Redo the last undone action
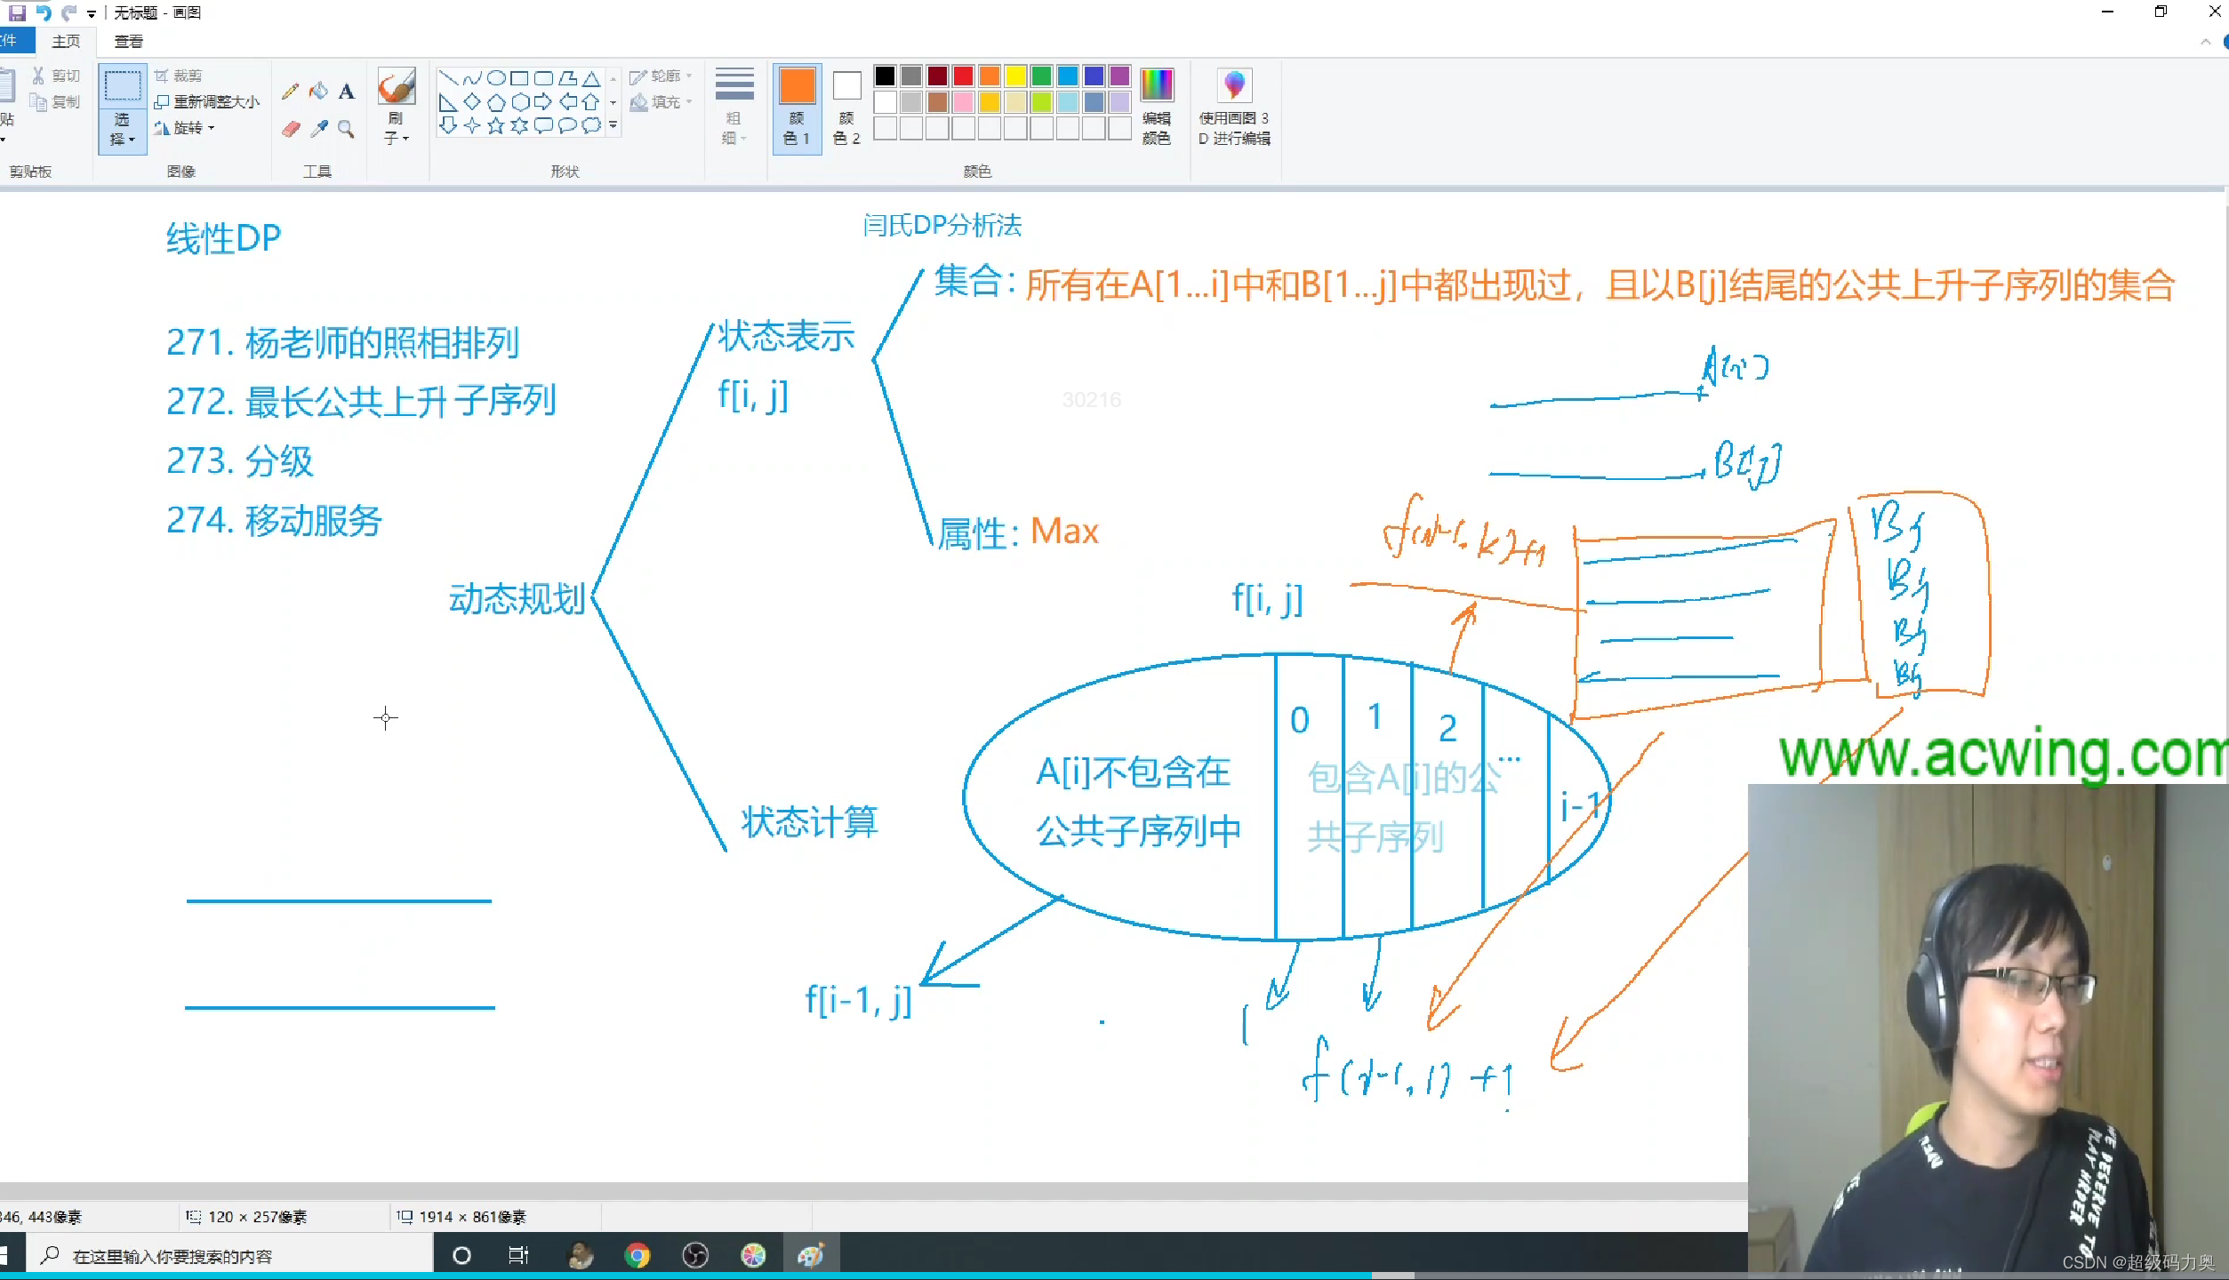Image resolution: width=2229 pixels, height=1280 pixels. click(68, 12)
